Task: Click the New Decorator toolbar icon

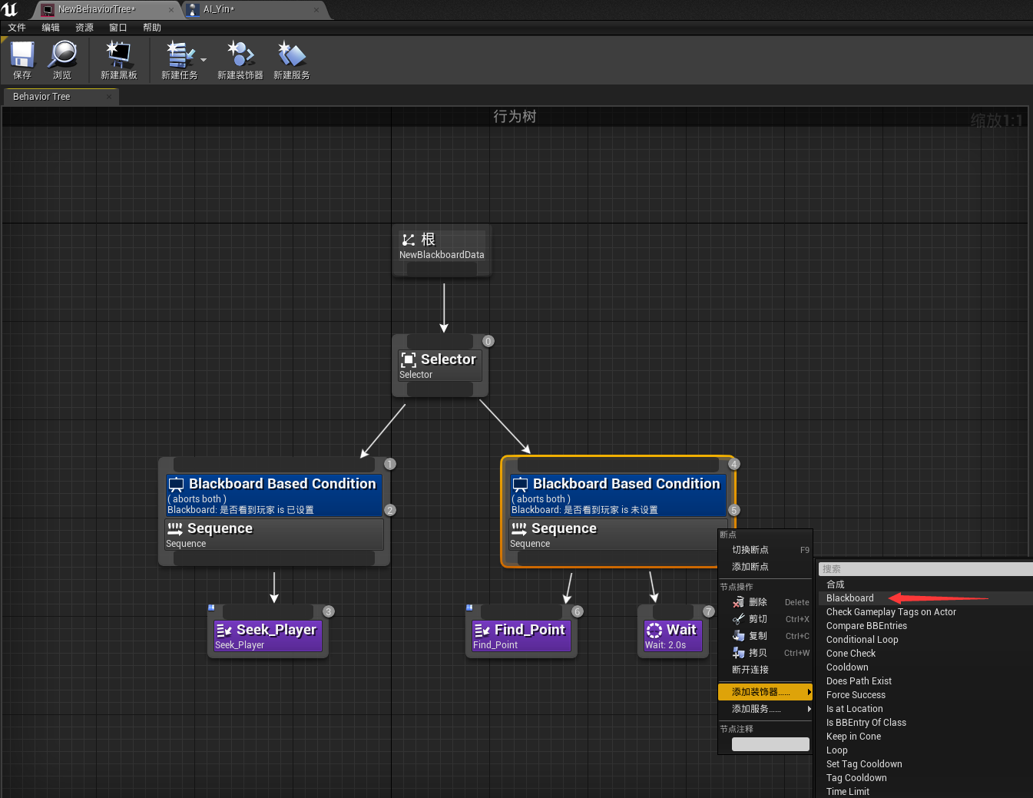Action: (240, 55)
